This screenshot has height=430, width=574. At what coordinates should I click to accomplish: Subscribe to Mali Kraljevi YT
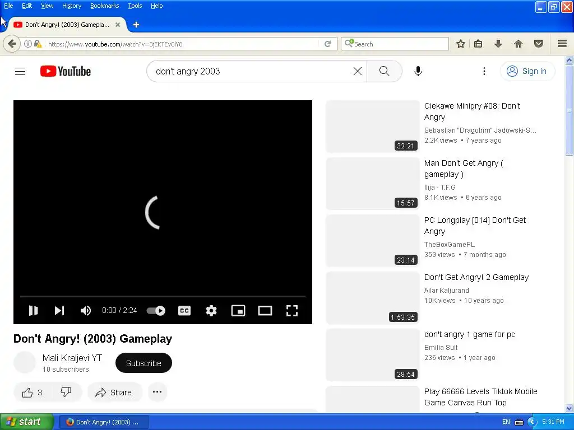tap(143, 363)
